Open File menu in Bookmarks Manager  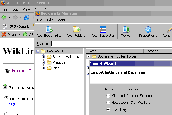click(39, 20)
